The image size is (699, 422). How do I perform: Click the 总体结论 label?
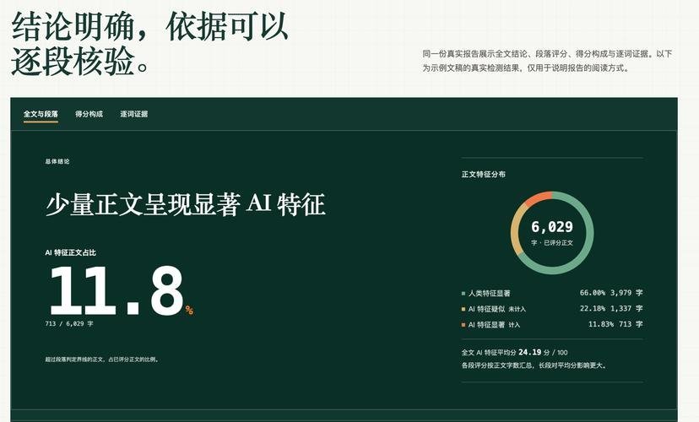(x=57, y=161)
